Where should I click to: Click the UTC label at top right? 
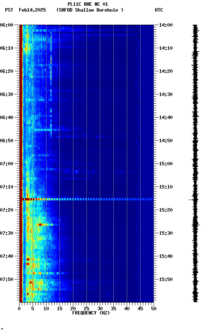[159, 10]
